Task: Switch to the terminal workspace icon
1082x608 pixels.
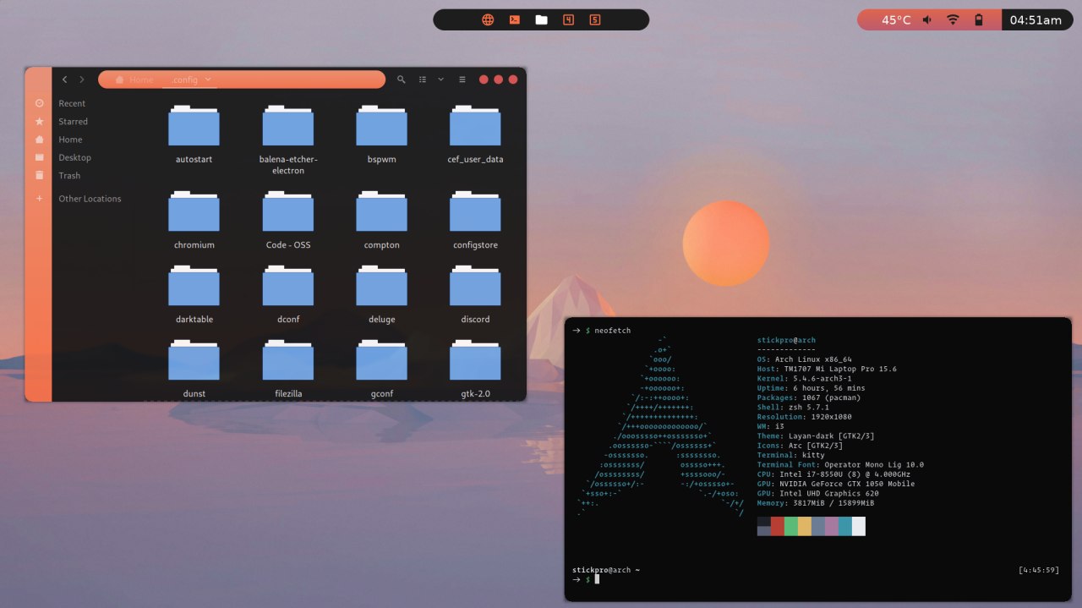Action: pos(514,19)
